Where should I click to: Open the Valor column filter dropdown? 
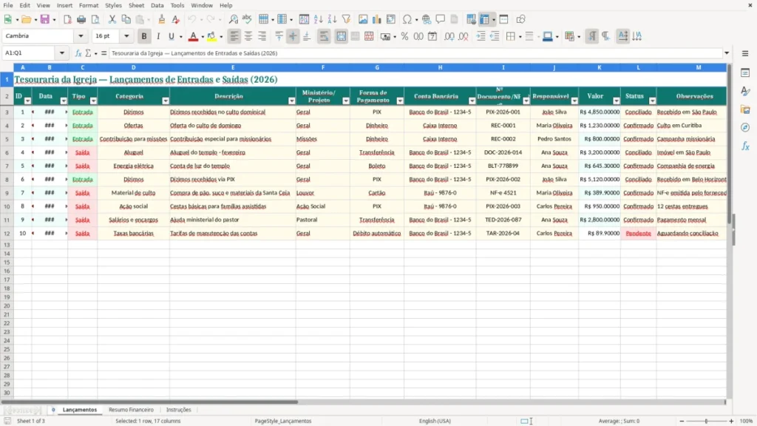tap(617, 101)
